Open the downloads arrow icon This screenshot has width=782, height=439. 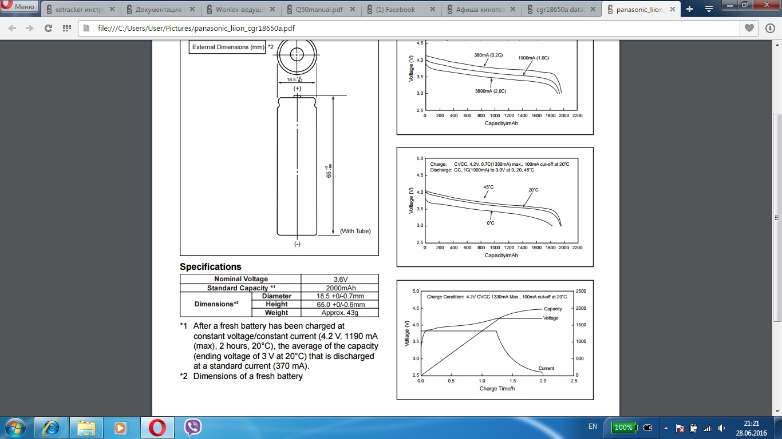pyautogui.click(x=770, y=29)
